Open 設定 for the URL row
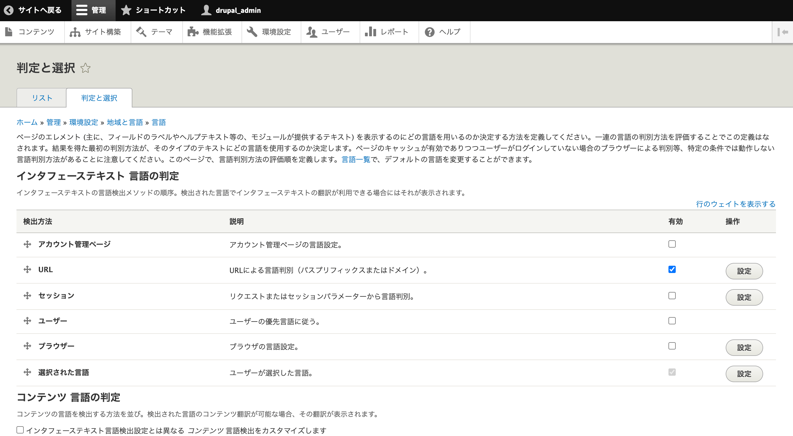The height and width of the screenshot is (436, 793). click(x=744, y=271)
